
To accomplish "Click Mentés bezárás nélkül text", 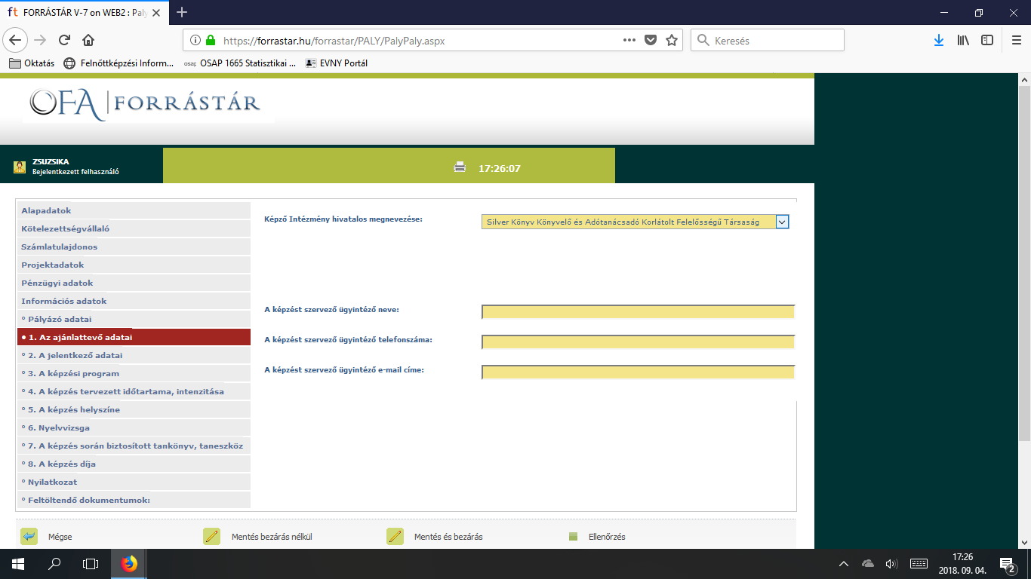I will point(271,537).
